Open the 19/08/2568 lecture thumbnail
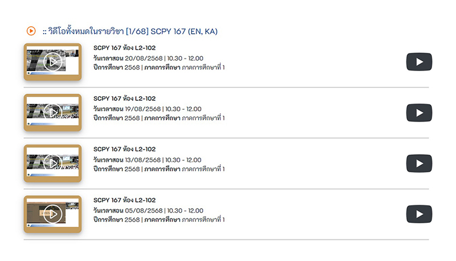Image resolution: width=456 pixels, height=261 pixels. 52,113
